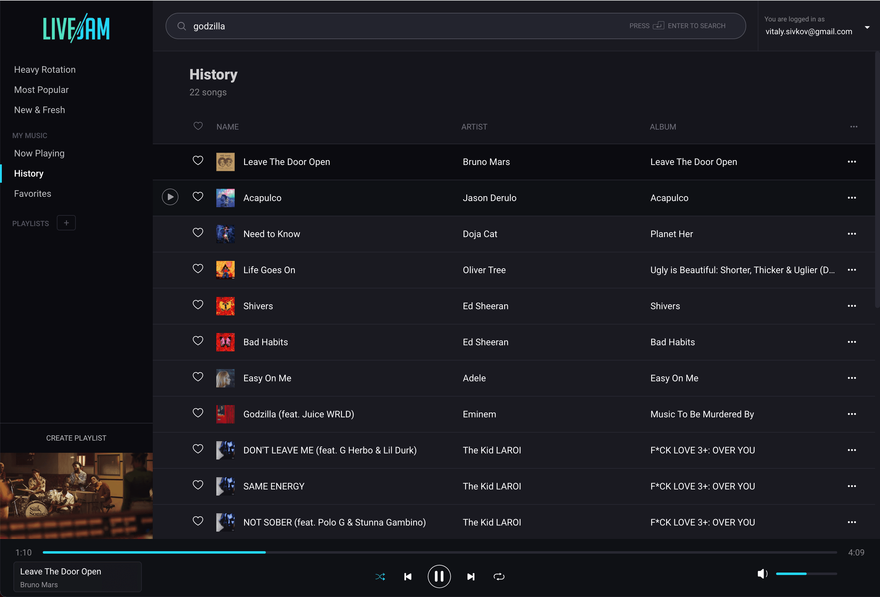Toggle shuffle playback
This screenshot has height=597, width=880.
tap(380, 577)
